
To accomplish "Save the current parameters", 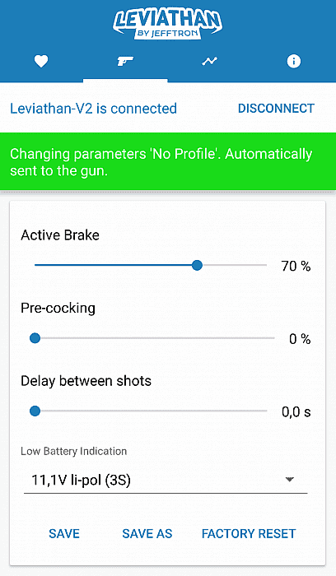I will pos(64,534).
